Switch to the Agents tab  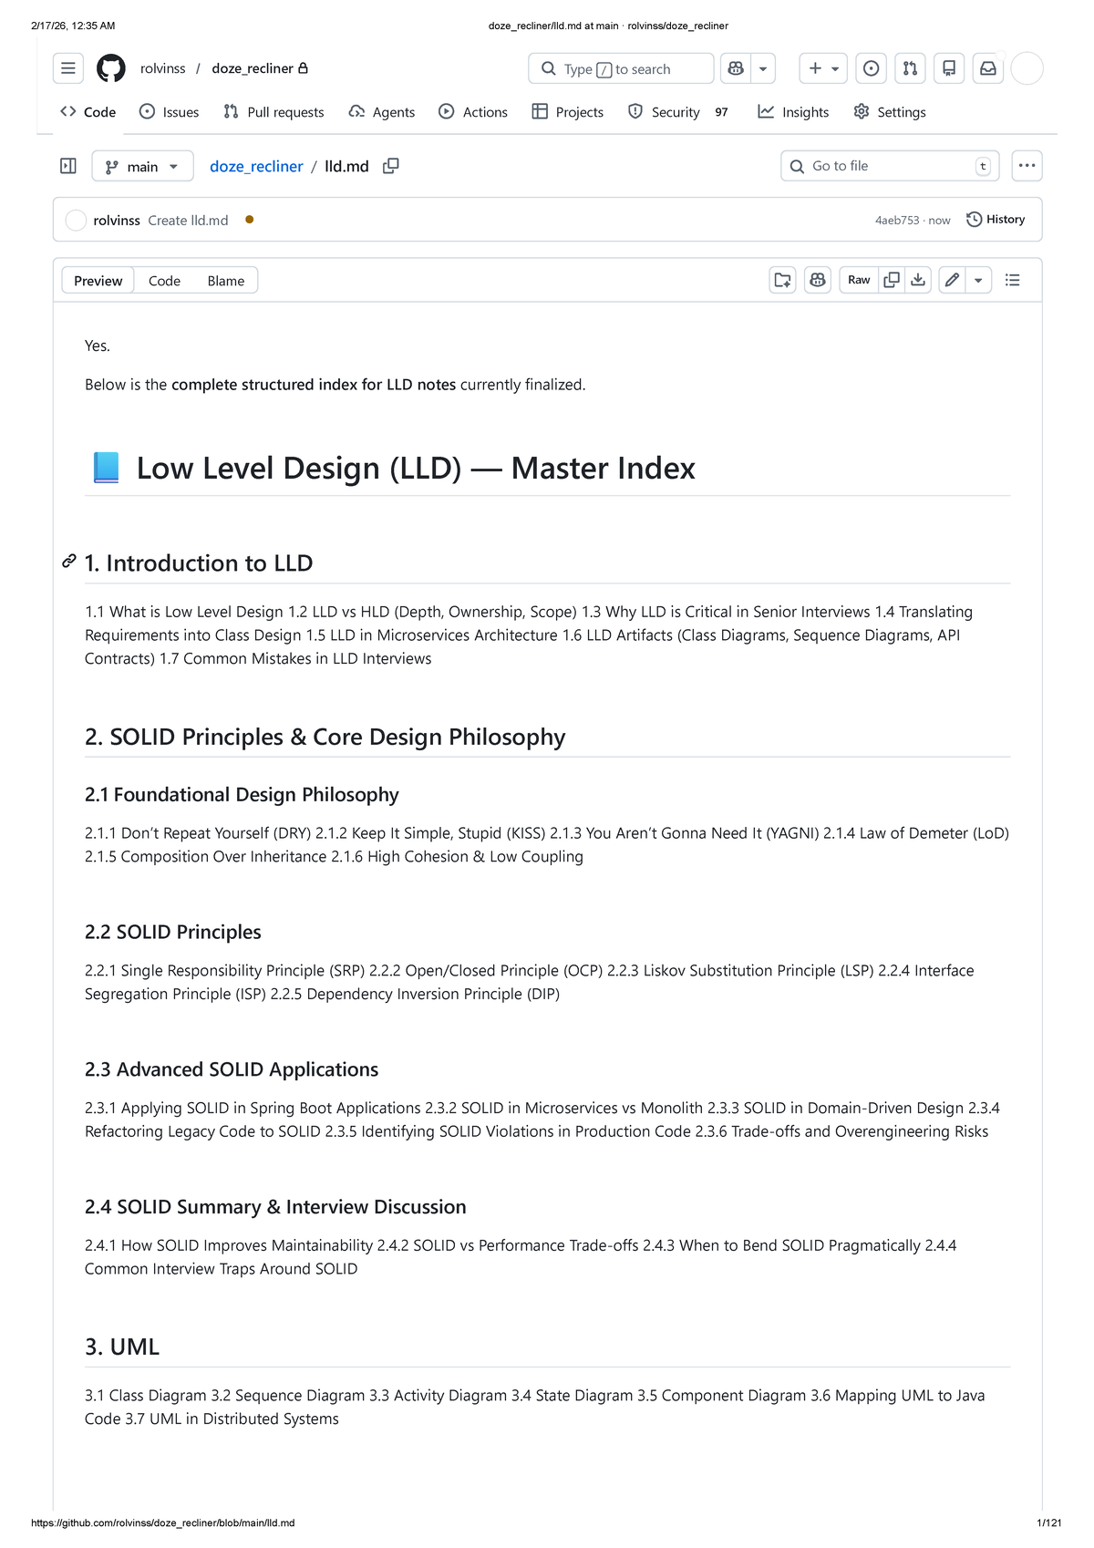point(382,112)
